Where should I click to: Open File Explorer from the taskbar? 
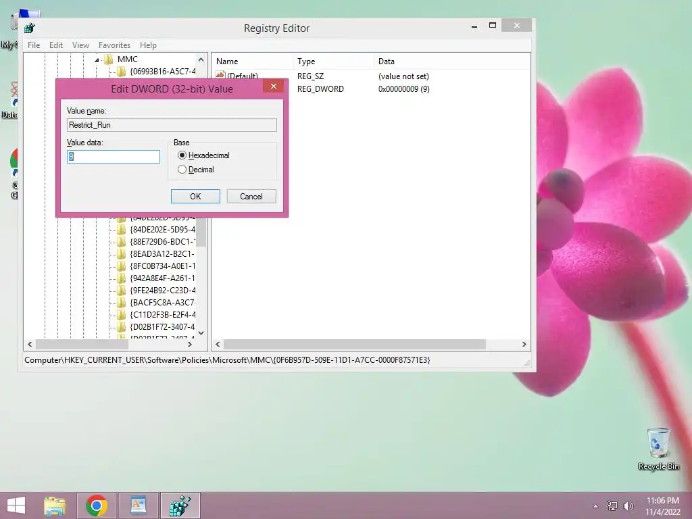[x=55, y=505]
